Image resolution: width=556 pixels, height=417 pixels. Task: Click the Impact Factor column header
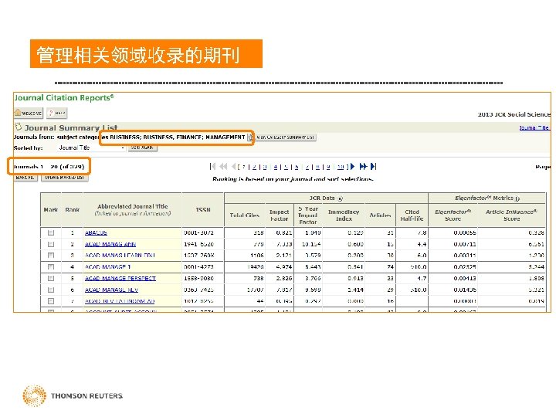pyautogui.click(x=279, y=215)
